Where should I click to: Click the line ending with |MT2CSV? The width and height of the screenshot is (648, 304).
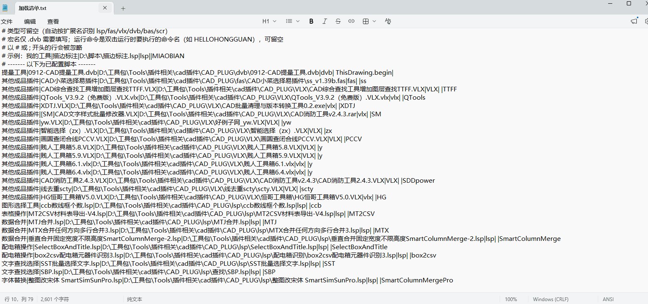pos(188,214)
